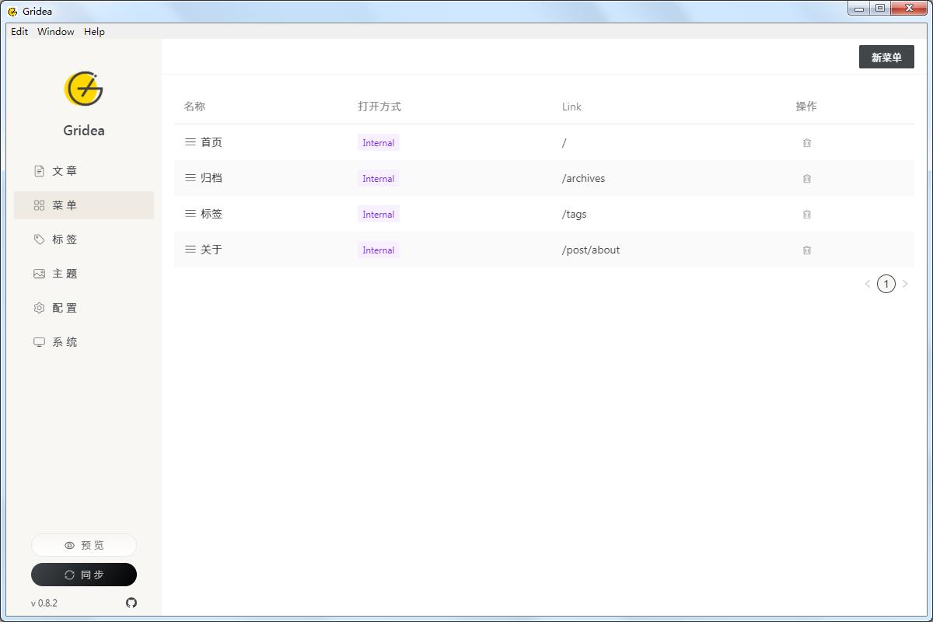Click the drag handle icon beside 首页

pyautogui.click(x=190, y=142)
